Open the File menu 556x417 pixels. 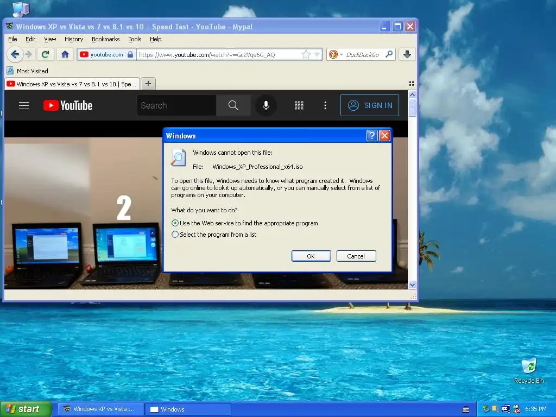click(x=12, y=39)
